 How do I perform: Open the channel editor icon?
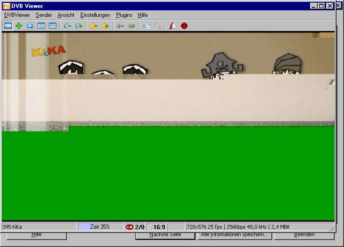(x=147, y=26)
